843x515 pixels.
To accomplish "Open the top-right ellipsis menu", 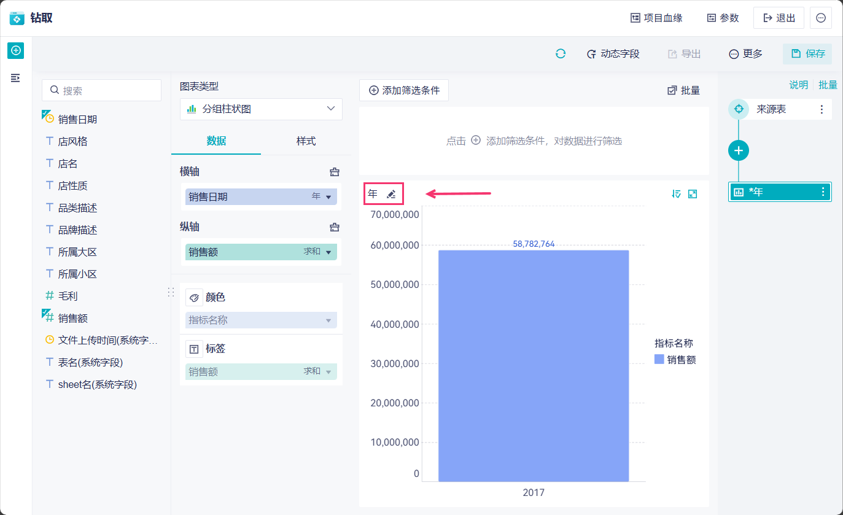I will [x=821, y=18].
